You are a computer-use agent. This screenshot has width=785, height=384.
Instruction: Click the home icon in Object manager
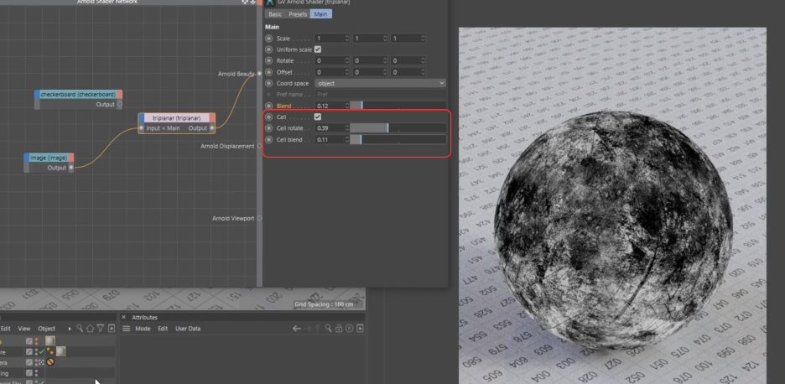tap(90, 329)
